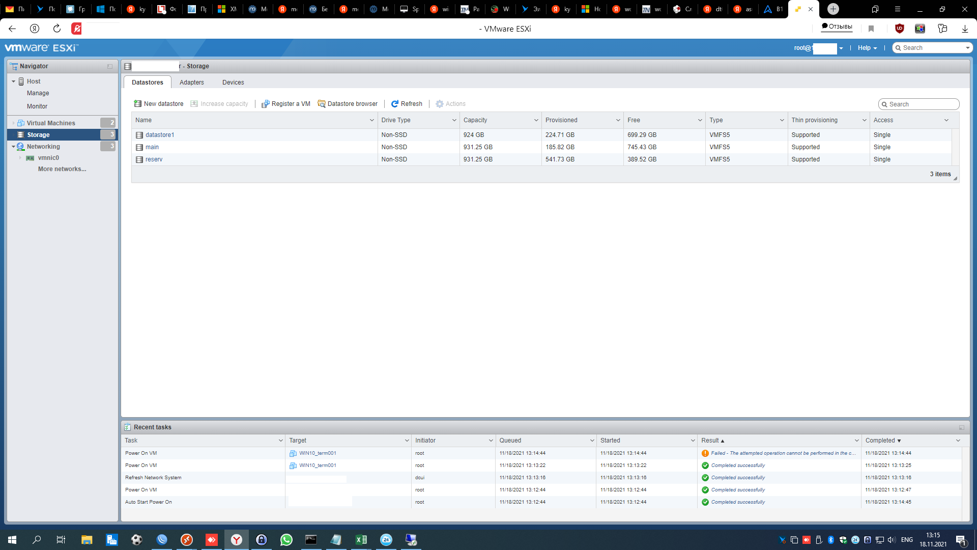The width and height of the screenshot is (977, 550).
Task: Select the Datastores tab
Action: click(x=148, y=82)
